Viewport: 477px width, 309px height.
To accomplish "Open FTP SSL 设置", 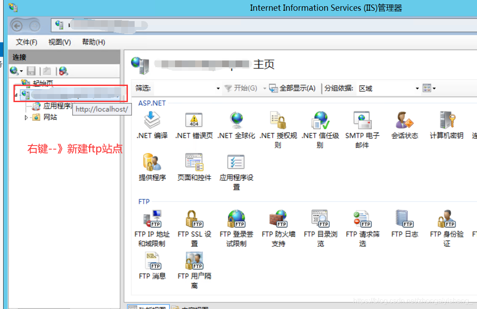I will (x=194, y=228).
